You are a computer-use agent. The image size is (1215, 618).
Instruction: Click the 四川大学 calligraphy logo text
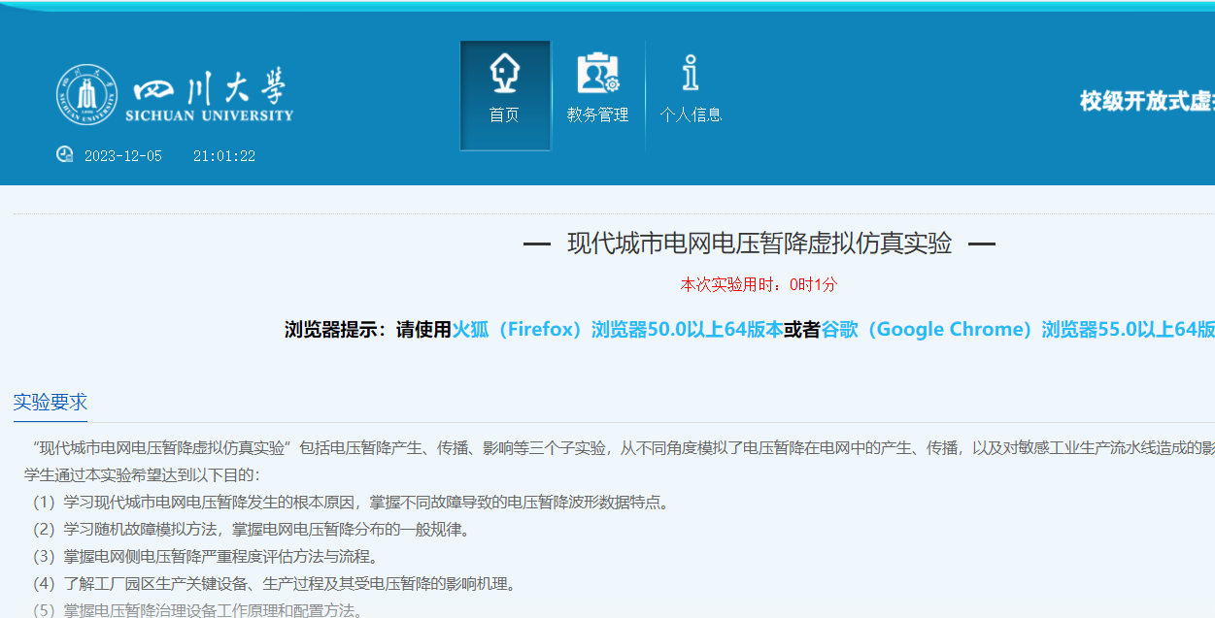[x=210, y=87]
